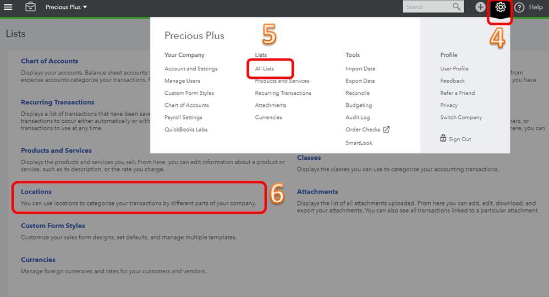
Task: Open Audit Log
Action: tap(358, 117)
